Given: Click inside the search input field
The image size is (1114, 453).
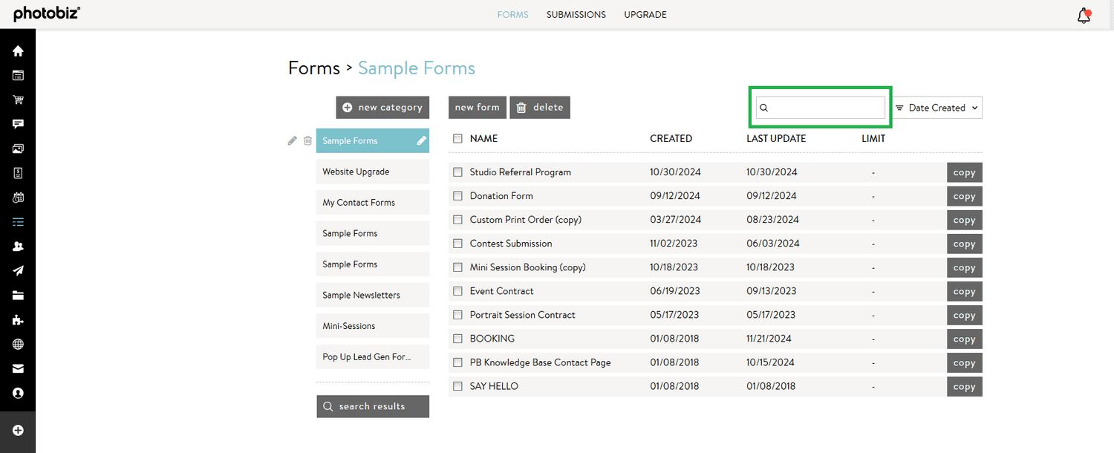Looking at the screenshot, I should click(820, 107).
